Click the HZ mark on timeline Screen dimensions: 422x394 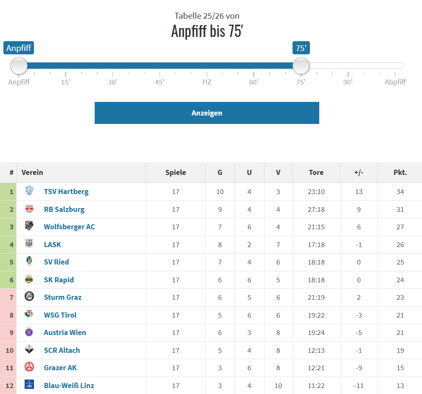click(x=207, y=82)
